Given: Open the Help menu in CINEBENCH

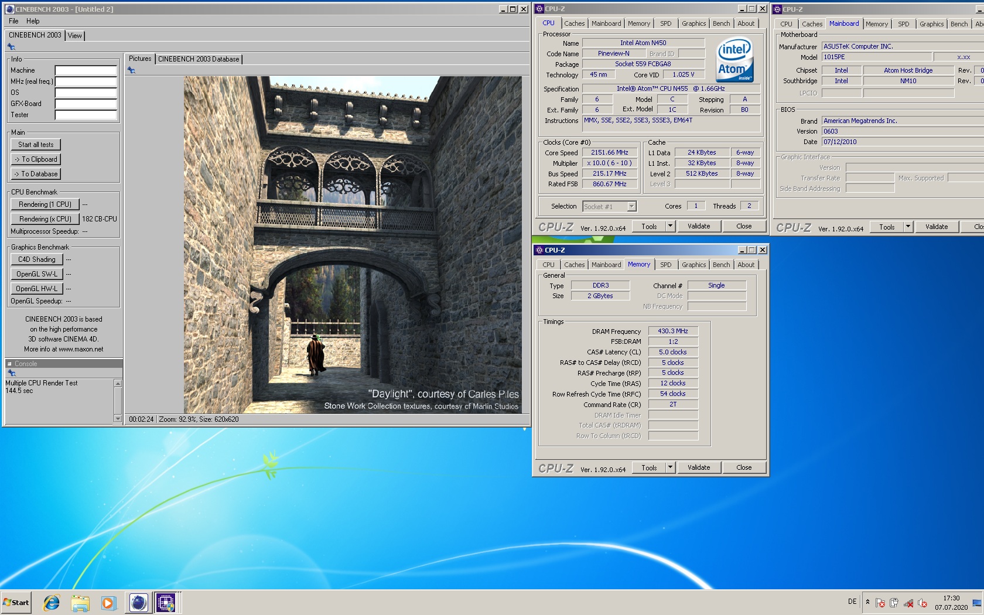Looking at the screenshot, I should coord(33,21).
